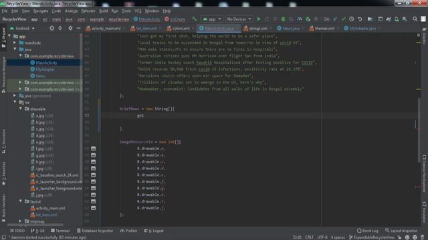Open Project panel gear settings
This screenshot has width=428, height=240.
[x=70, y=28]
